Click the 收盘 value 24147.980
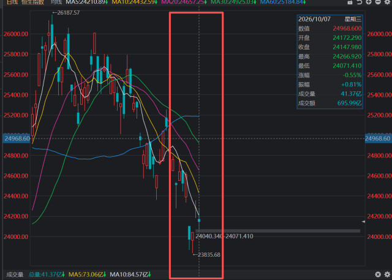 (x=347, y=47)
